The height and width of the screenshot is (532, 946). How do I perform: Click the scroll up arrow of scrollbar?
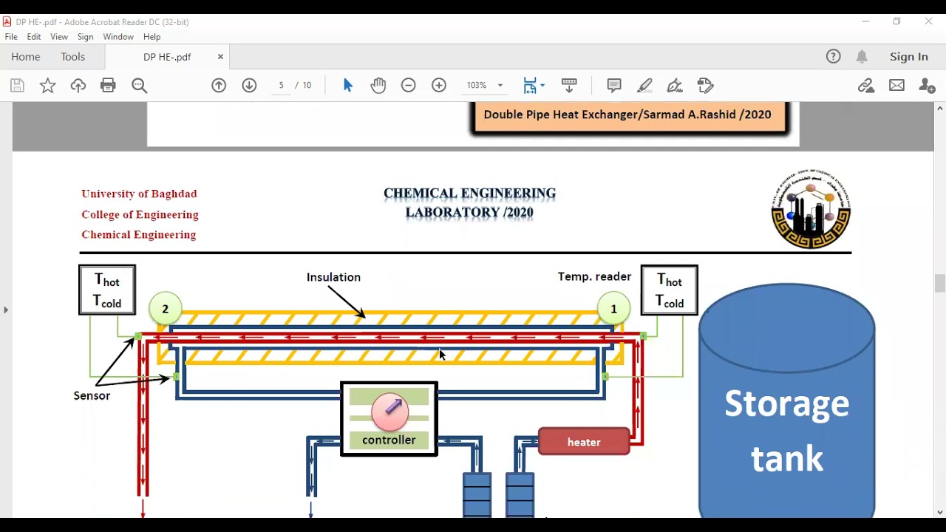click(x=940, y=109)
